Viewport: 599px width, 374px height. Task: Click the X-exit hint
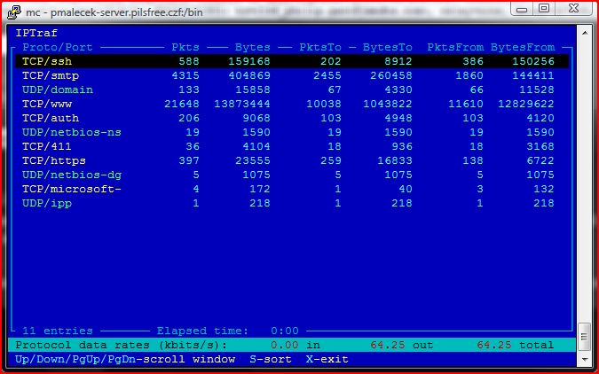(327, 360)
